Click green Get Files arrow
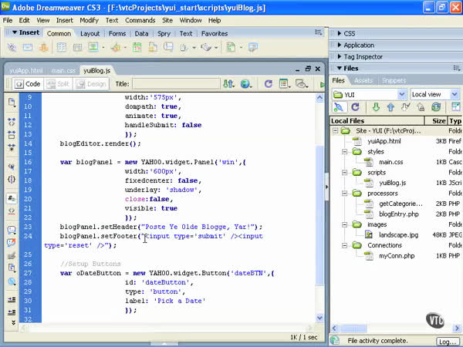This screenshot has width=463, height=347. (x=376, y=107)
